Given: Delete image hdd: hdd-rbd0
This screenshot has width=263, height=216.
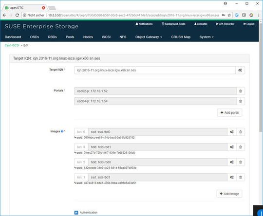Looking at the screenshot, I should coord(241,162).
